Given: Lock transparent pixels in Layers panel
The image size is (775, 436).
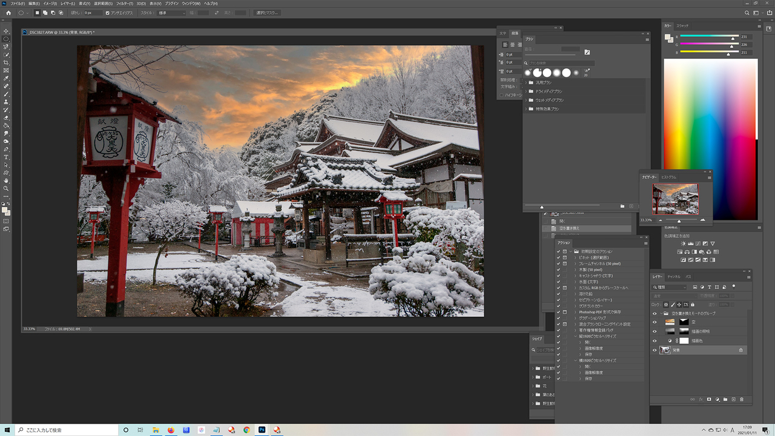Looking at the screenshot, I should pyautogui.click(x=666, y=304).
